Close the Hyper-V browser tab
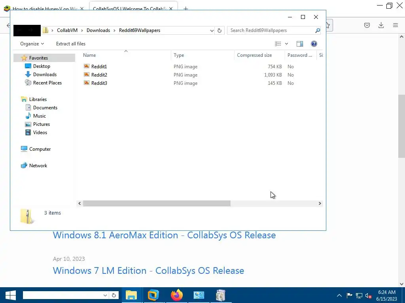 [82, 9]
